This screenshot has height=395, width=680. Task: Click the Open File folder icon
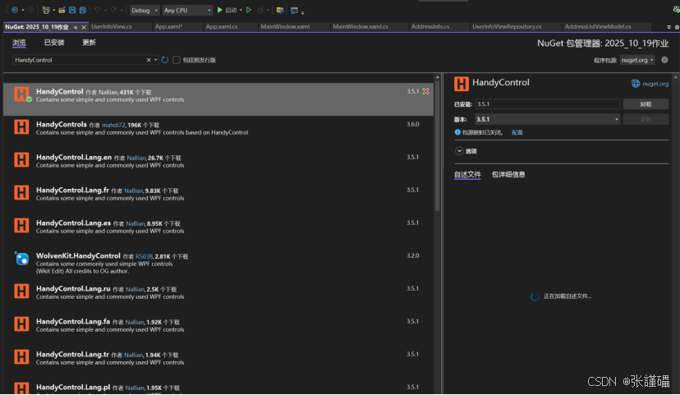tap(62, 10)
